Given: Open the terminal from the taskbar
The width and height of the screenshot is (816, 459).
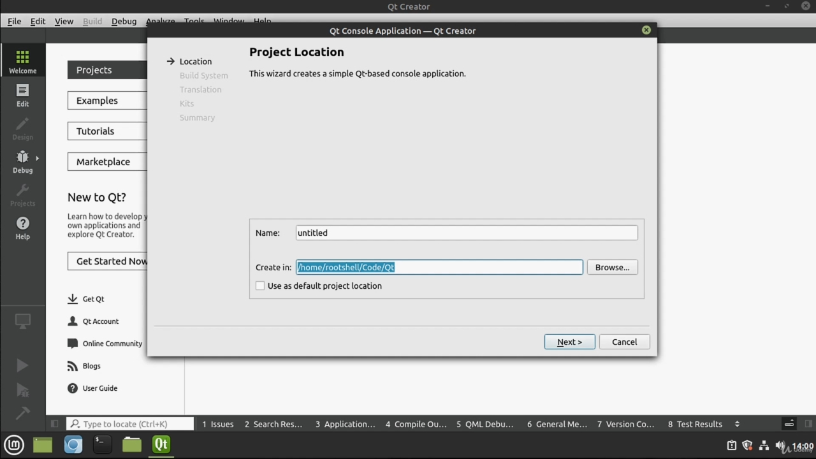Looking at the screenshot, I should tap(102, 444).
